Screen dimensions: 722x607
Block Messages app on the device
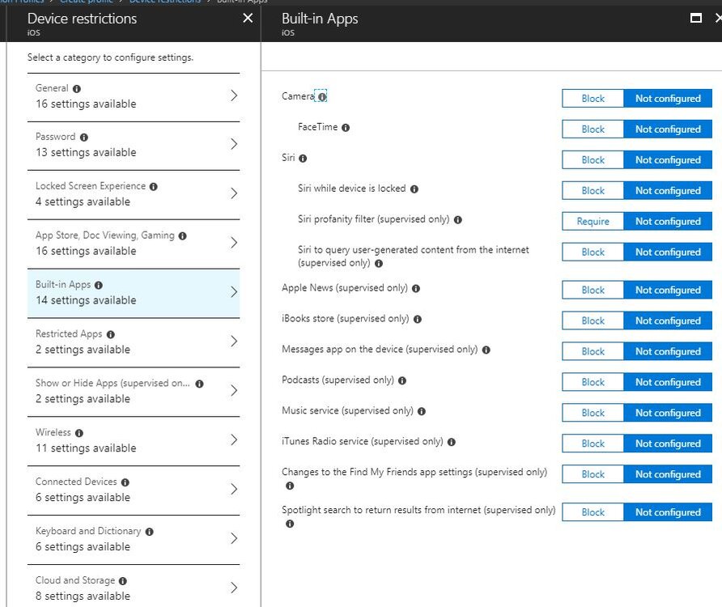[592, 351]
